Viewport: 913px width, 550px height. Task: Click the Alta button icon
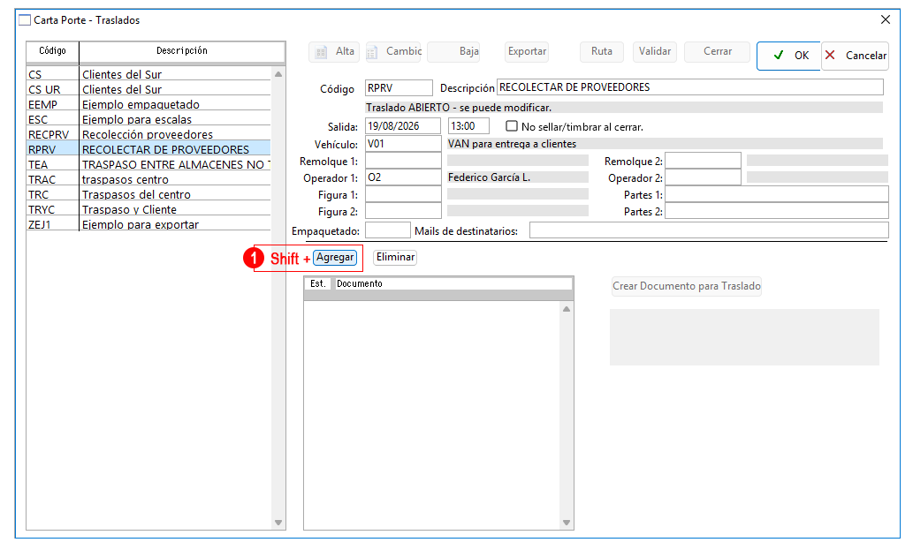coord(321,52)
